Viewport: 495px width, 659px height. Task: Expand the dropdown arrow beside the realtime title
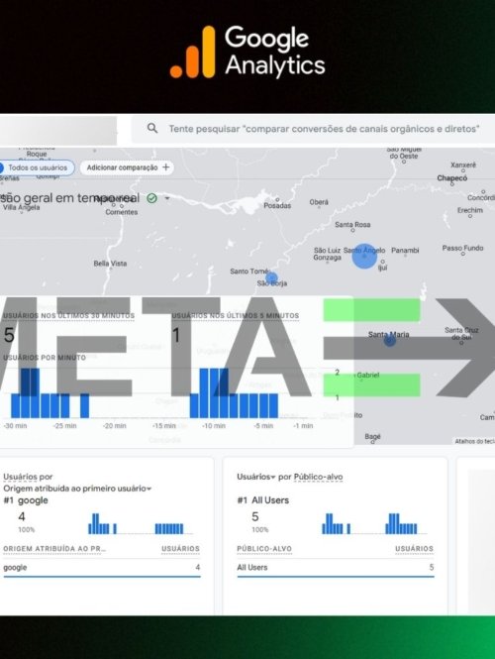click(x=167, y=198)
